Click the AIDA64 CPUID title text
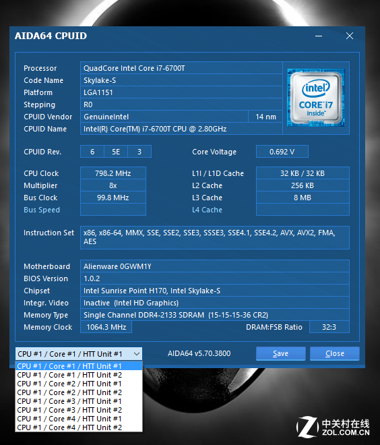The height and width of the screenshot is (445, 380). [51, 36]
